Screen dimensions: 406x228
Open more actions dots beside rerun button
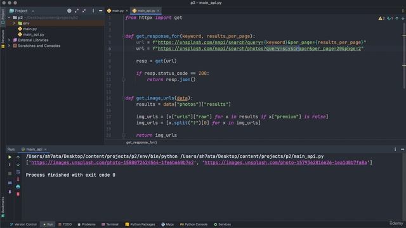10,165
